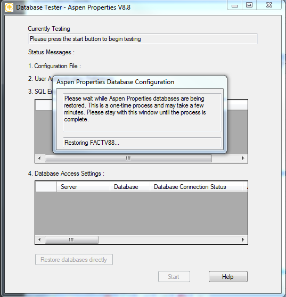The width and height of the screenshot is (286, 297).
Task: Click the Aspen Properties Database Configuration dialog title
Action: pos(115,82)
